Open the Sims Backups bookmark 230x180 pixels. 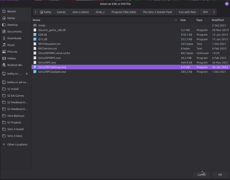[16, 116]
